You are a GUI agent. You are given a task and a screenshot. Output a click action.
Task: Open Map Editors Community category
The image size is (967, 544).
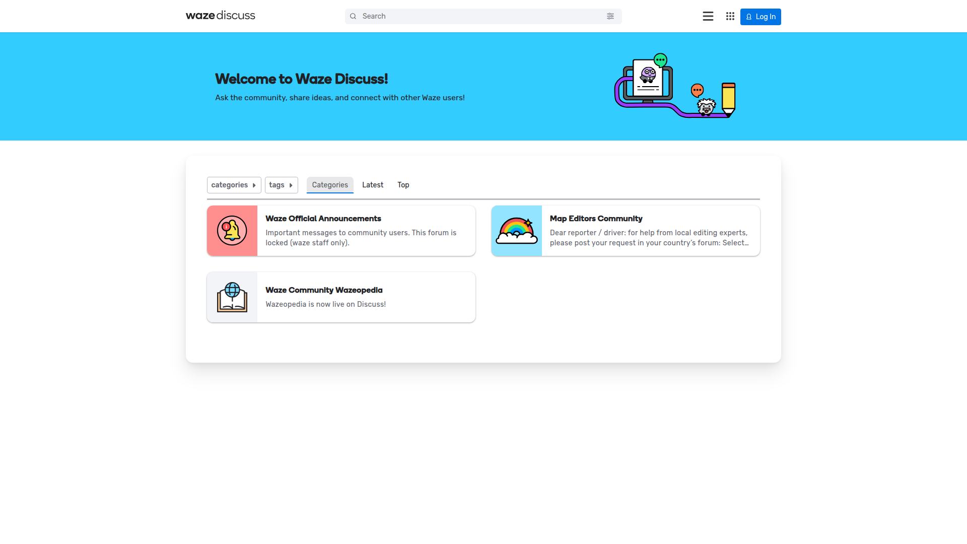tap(596, 219)
